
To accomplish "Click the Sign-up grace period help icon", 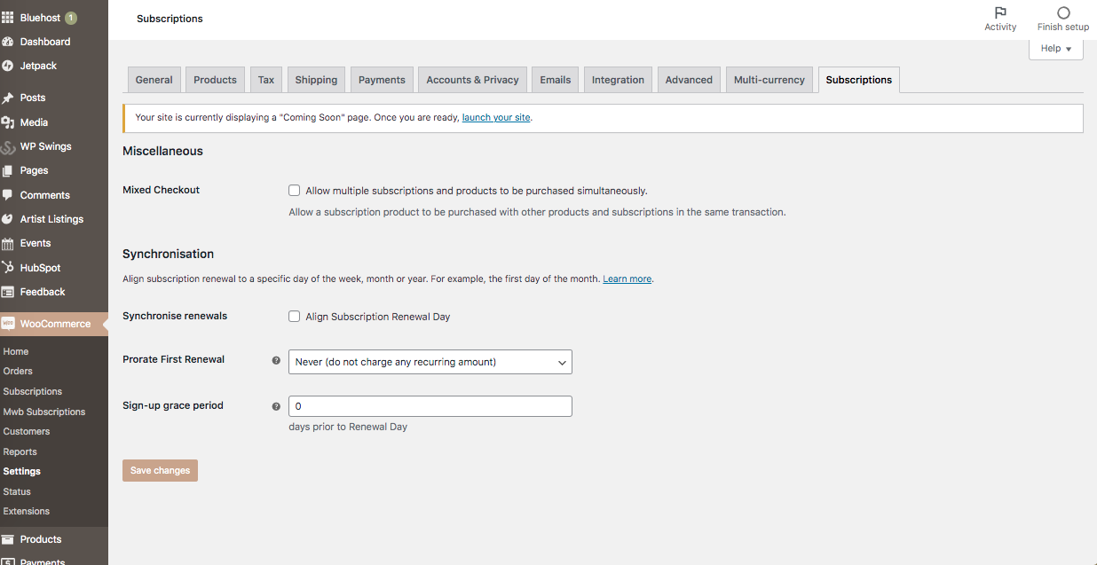I will coord(276,406).
